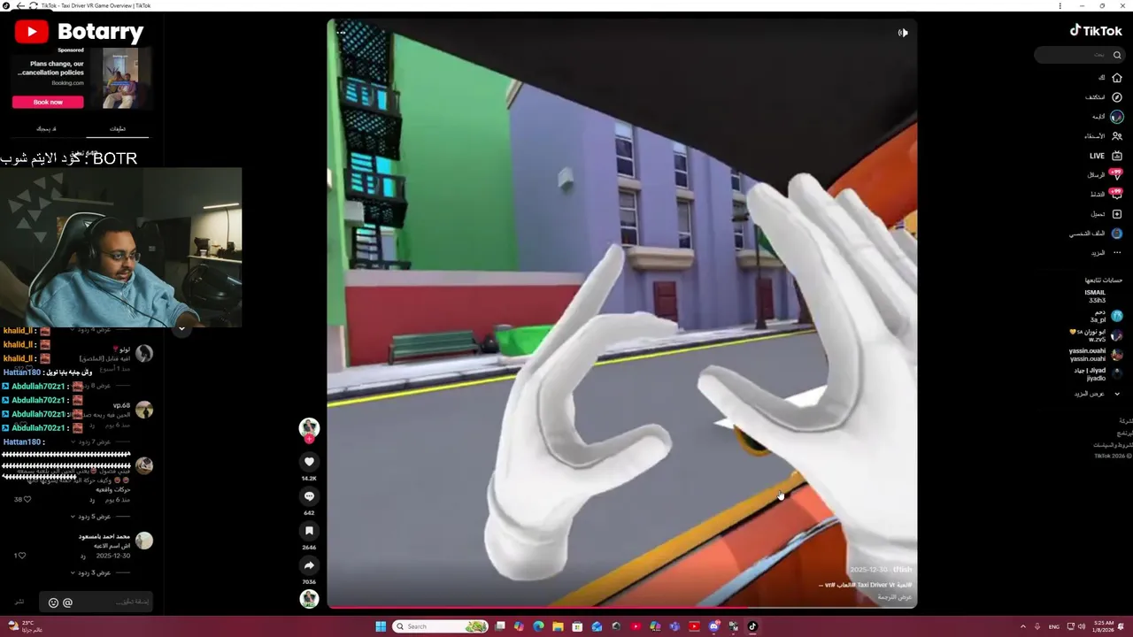This screenshot has height=637, width=1133.
Task: Open the emoji picker in the comment box
Action: (53, 602)
